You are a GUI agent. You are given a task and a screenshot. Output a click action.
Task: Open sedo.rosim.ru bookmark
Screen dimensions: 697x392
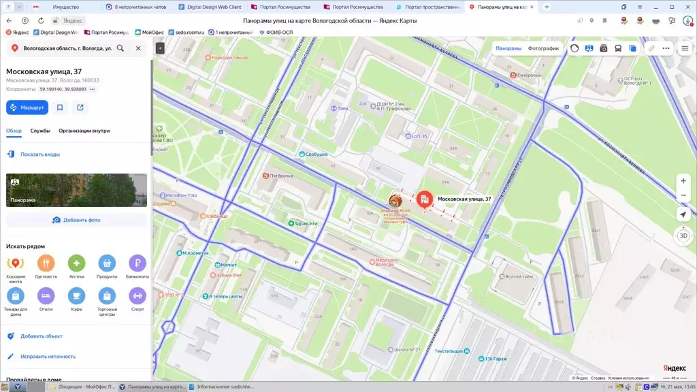pyautogui.click(x=187, y=32)
